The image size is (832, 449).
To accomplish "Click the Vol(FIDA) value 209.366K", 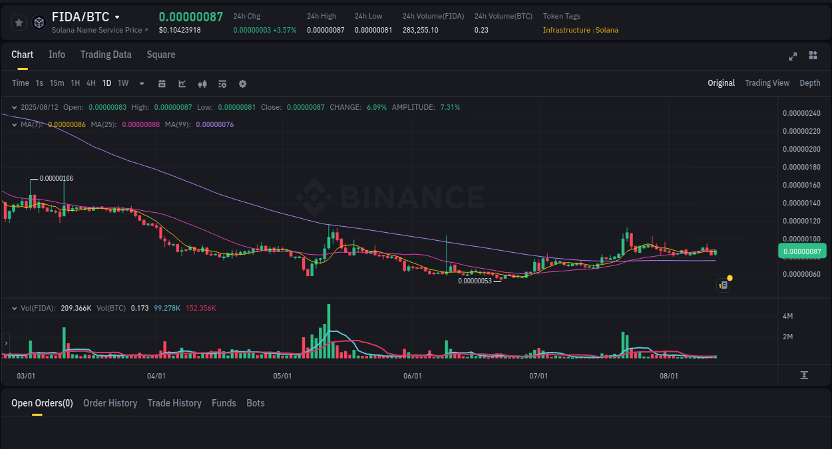I will [75, 308].
